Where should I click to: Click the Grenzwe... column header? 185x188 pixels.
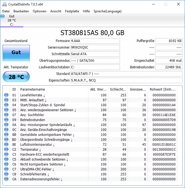138,89
